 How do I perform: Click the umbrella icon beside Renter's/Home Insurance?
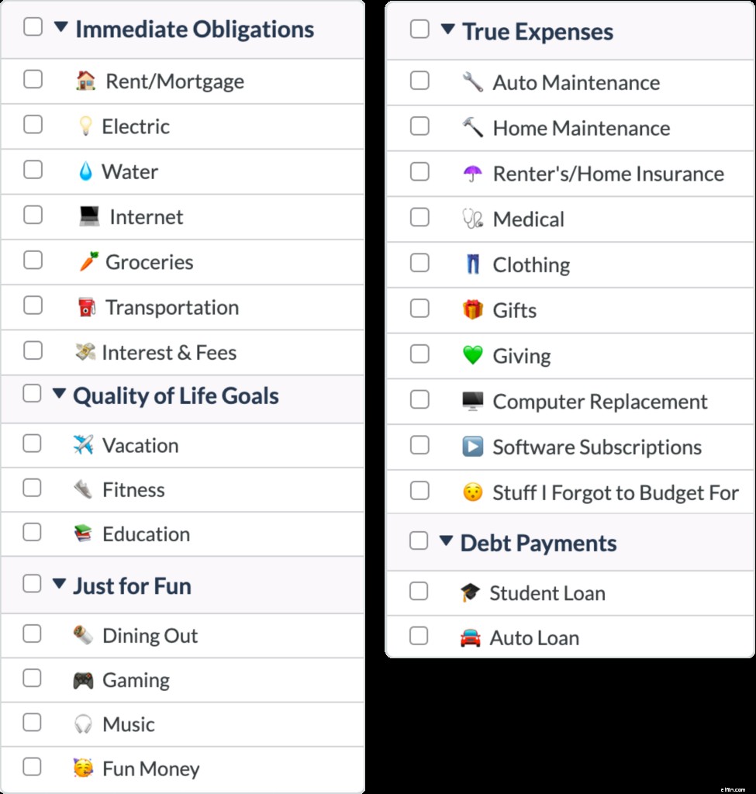point(472,173)
